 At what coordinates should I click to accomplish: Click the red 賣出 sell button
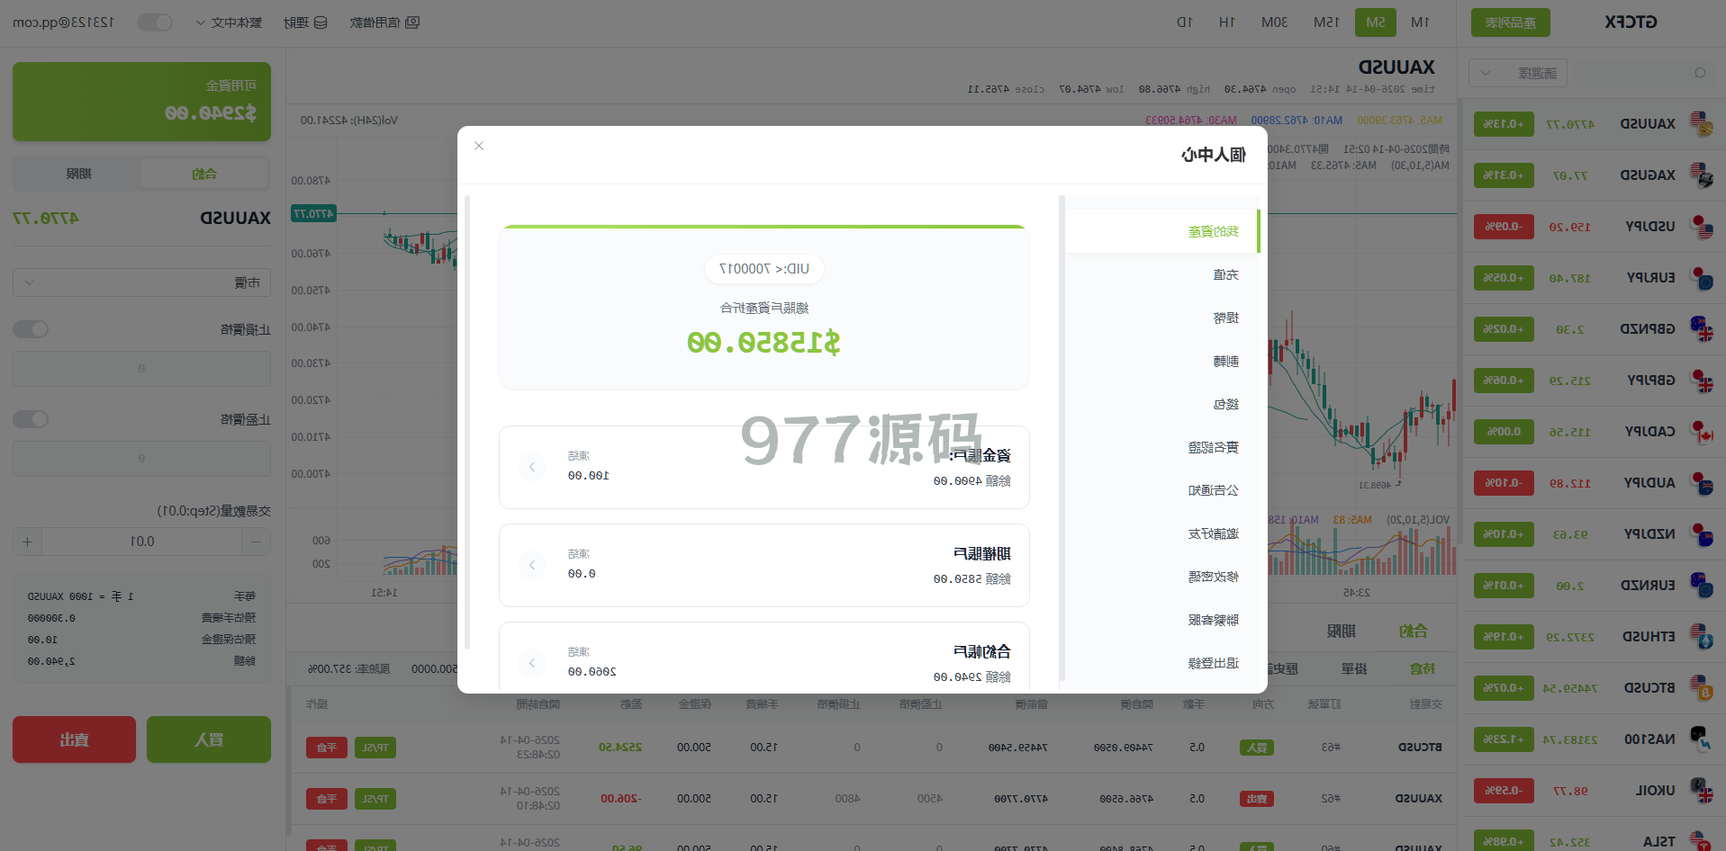(74, 739)
